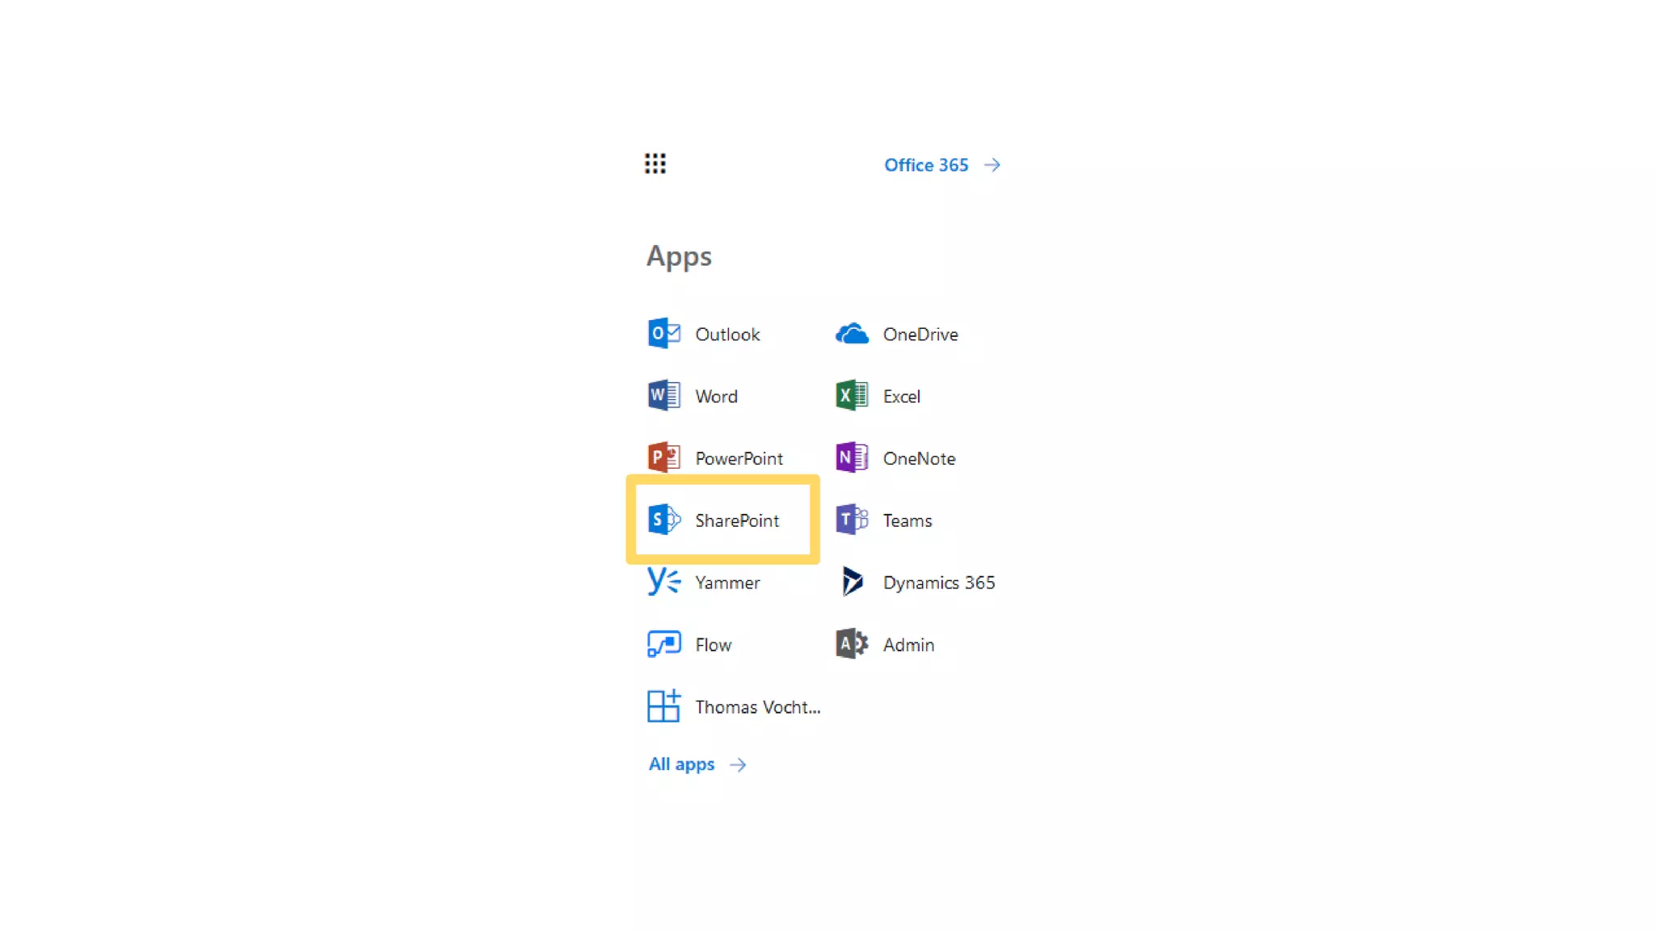
Task: Open the Outlook app icon
Action: (x=663, y=334)
